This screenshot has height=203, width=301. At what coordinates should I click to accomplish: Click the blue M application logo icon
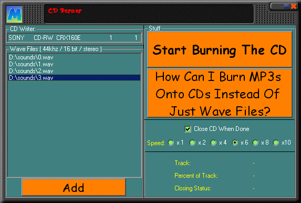click(x=14, y=14)
